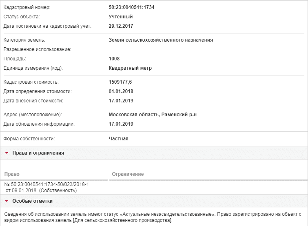Select the Ограничение column header

coord(128,174)
